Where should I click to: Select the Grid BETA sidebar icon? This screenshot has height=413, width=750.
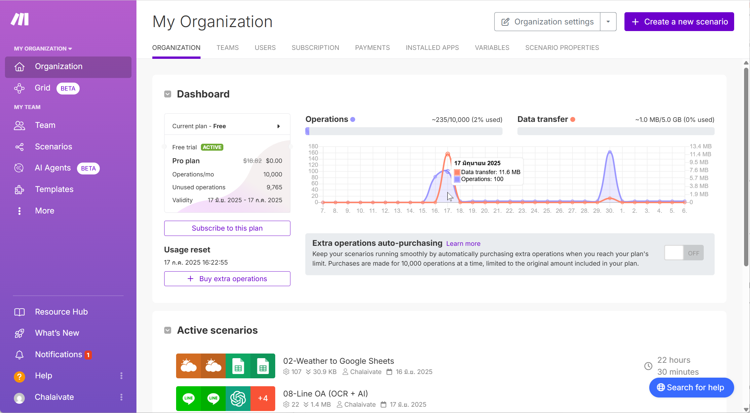(19, 88)
